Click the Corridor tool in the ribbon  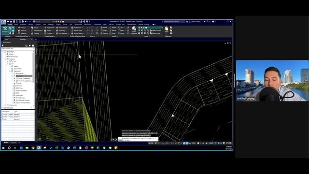49,33
